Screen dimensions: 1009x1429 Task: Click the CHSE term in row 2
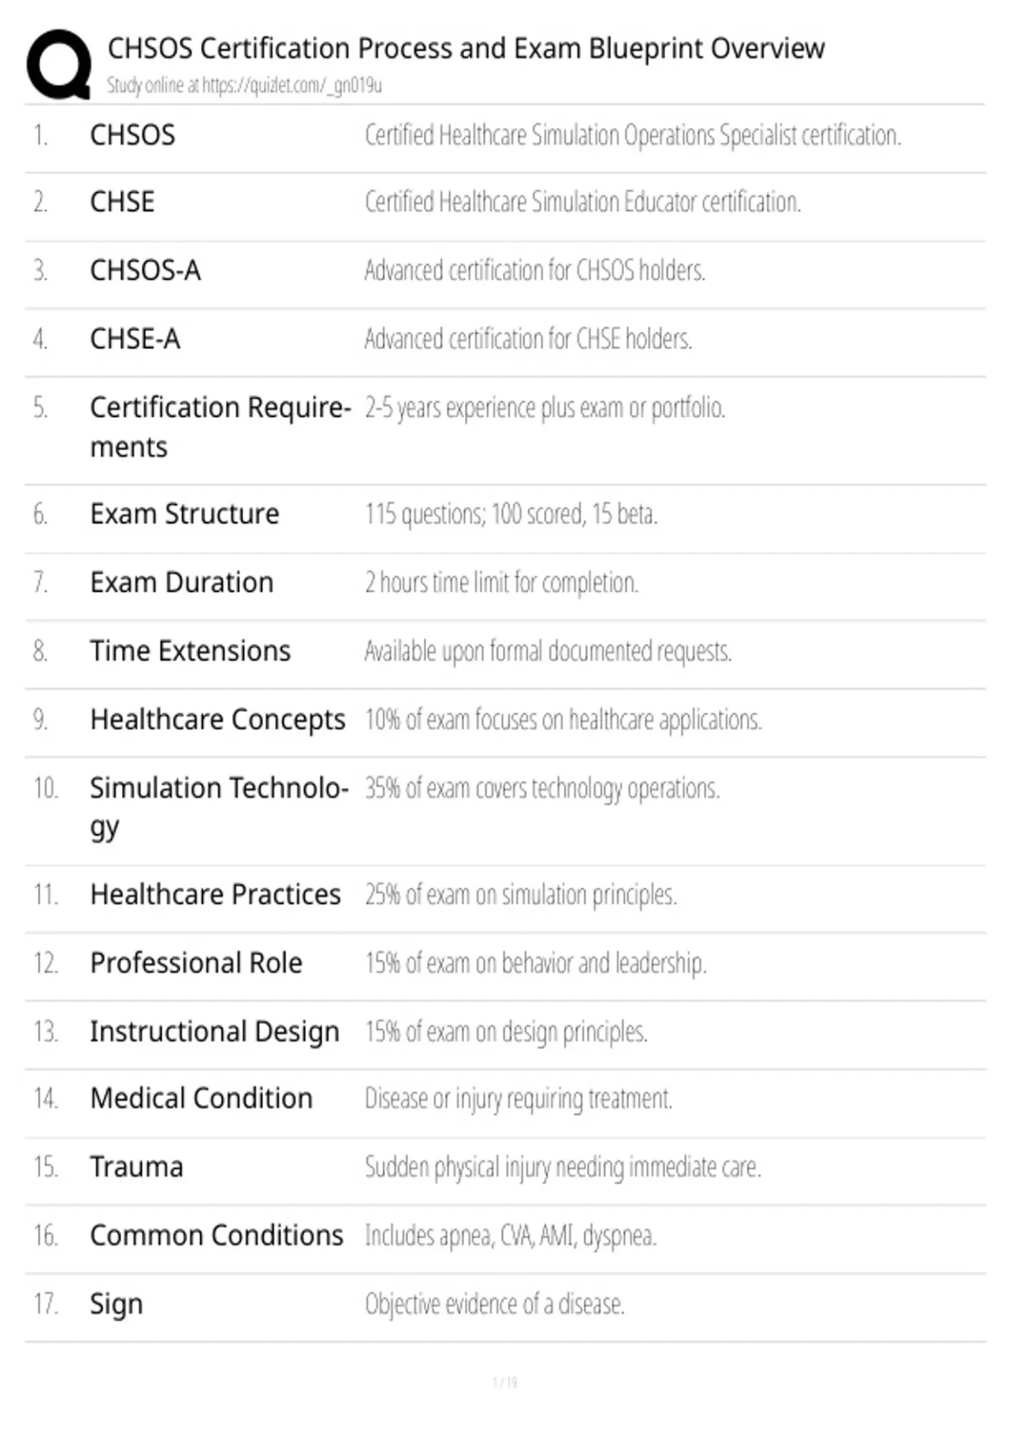pos(123,203)
